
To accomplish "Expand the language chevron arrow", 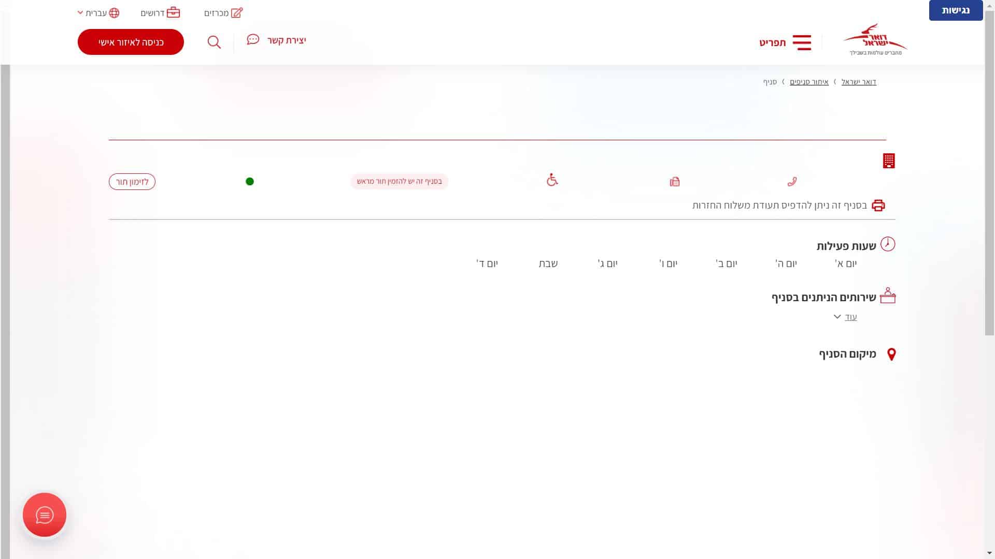I will tap(80, 12).
